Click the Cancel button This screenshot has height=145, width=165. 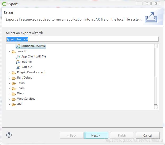pyautogui.click(x=148, y=136)
